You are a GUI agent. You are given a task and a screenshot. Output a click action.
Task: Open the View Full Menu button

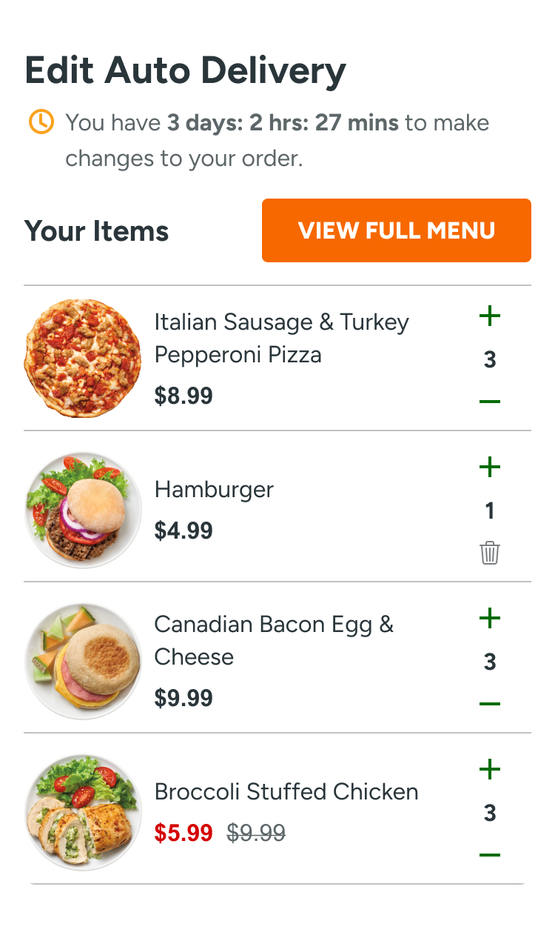[397, 230]
